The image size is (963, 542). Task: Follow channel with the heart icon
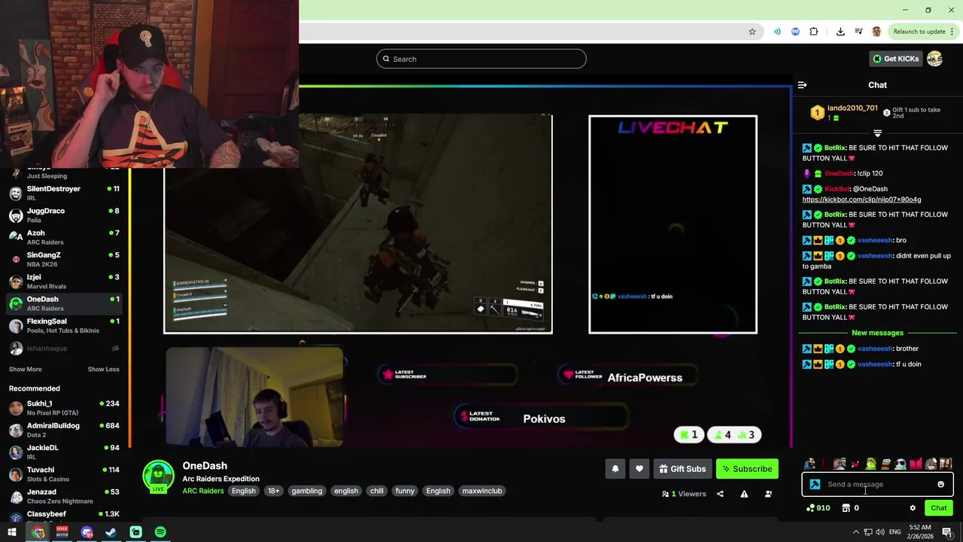pyautogui.click(x=639, y=469)
